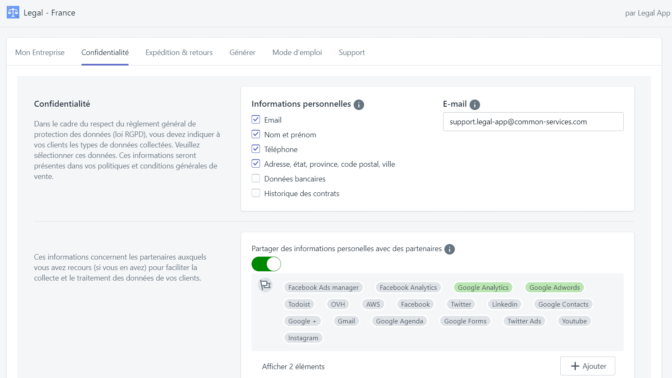Image resolution: width=672 pixels, height=378 pixels.
Task: Go to the Générer tab
Action: (242, 52)
